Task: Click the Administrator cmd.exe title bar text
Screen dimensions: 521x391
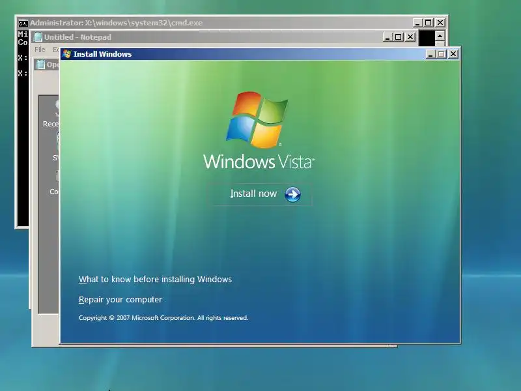Action: click(117, 23)
